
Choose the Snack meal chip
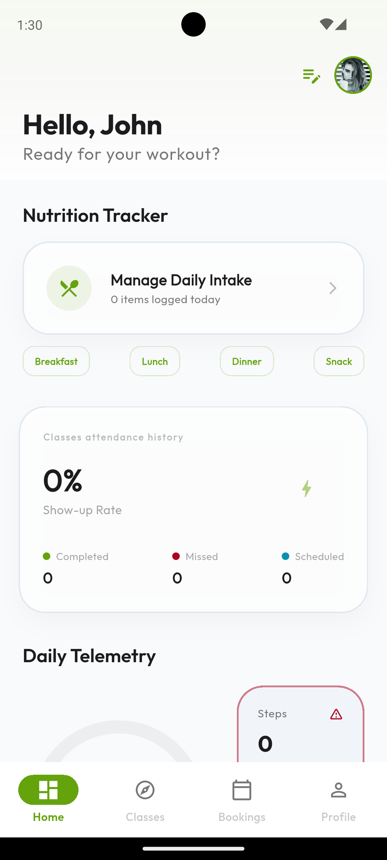coord(339,361)
